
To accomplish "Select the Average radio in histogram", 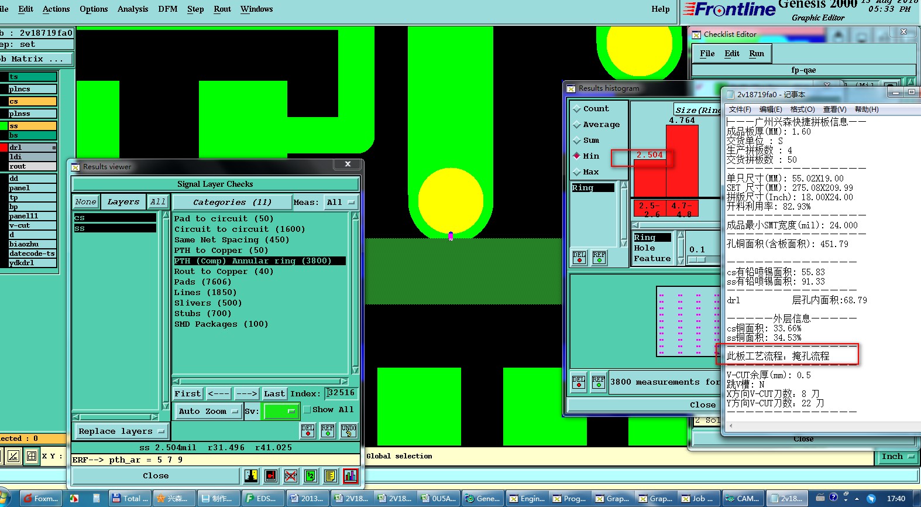I will pyautogui.click(x=577, y=125).
